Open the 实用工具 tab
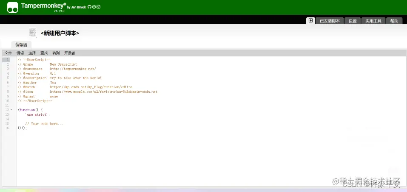 point(373,21)
